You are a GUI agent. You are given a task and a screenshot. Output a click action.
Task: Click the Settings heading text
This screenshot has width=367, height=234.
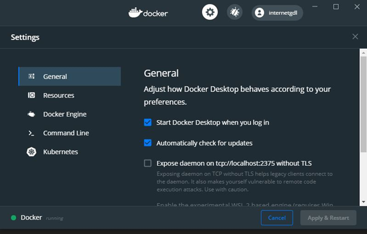[x=25, y=37]
